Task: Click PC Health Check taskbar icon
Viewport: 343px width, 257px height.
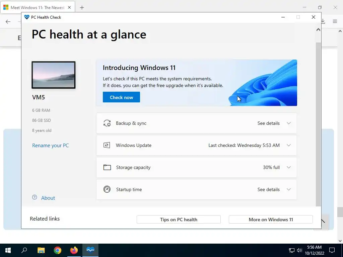Action: tap(90, 250)
